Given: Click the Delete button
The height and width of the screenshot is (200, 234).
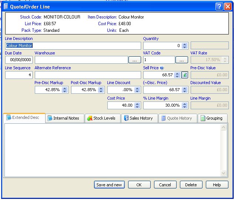Looking at the screenshot, I should tap(191, 185).
